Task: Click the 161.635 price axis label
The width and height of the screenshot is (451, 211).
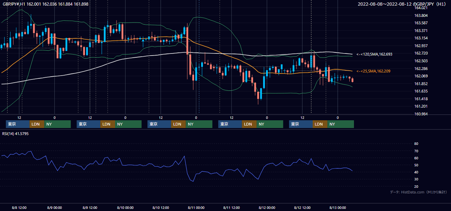Action: coord(421,91)
